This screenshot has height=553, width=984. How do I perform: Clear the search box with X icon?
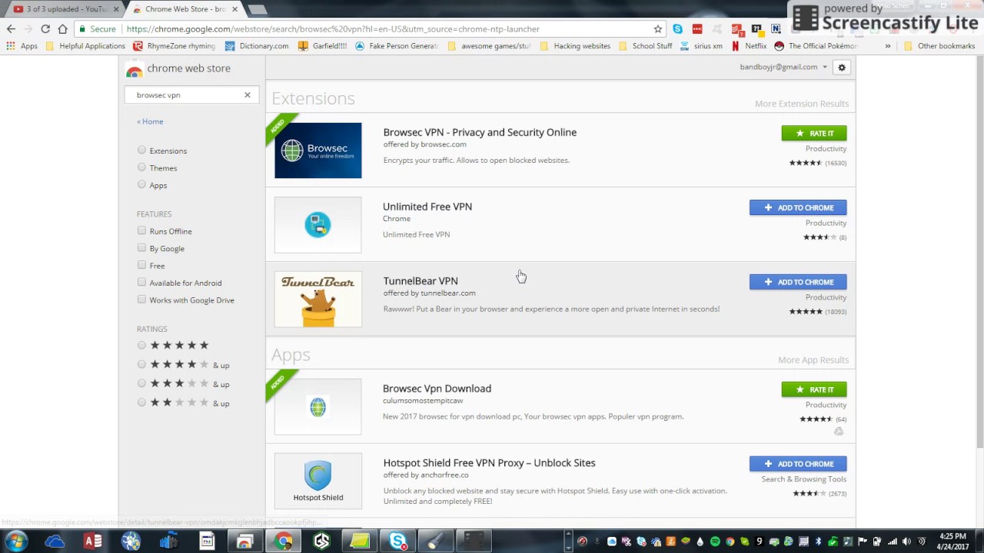click(248, 95)
